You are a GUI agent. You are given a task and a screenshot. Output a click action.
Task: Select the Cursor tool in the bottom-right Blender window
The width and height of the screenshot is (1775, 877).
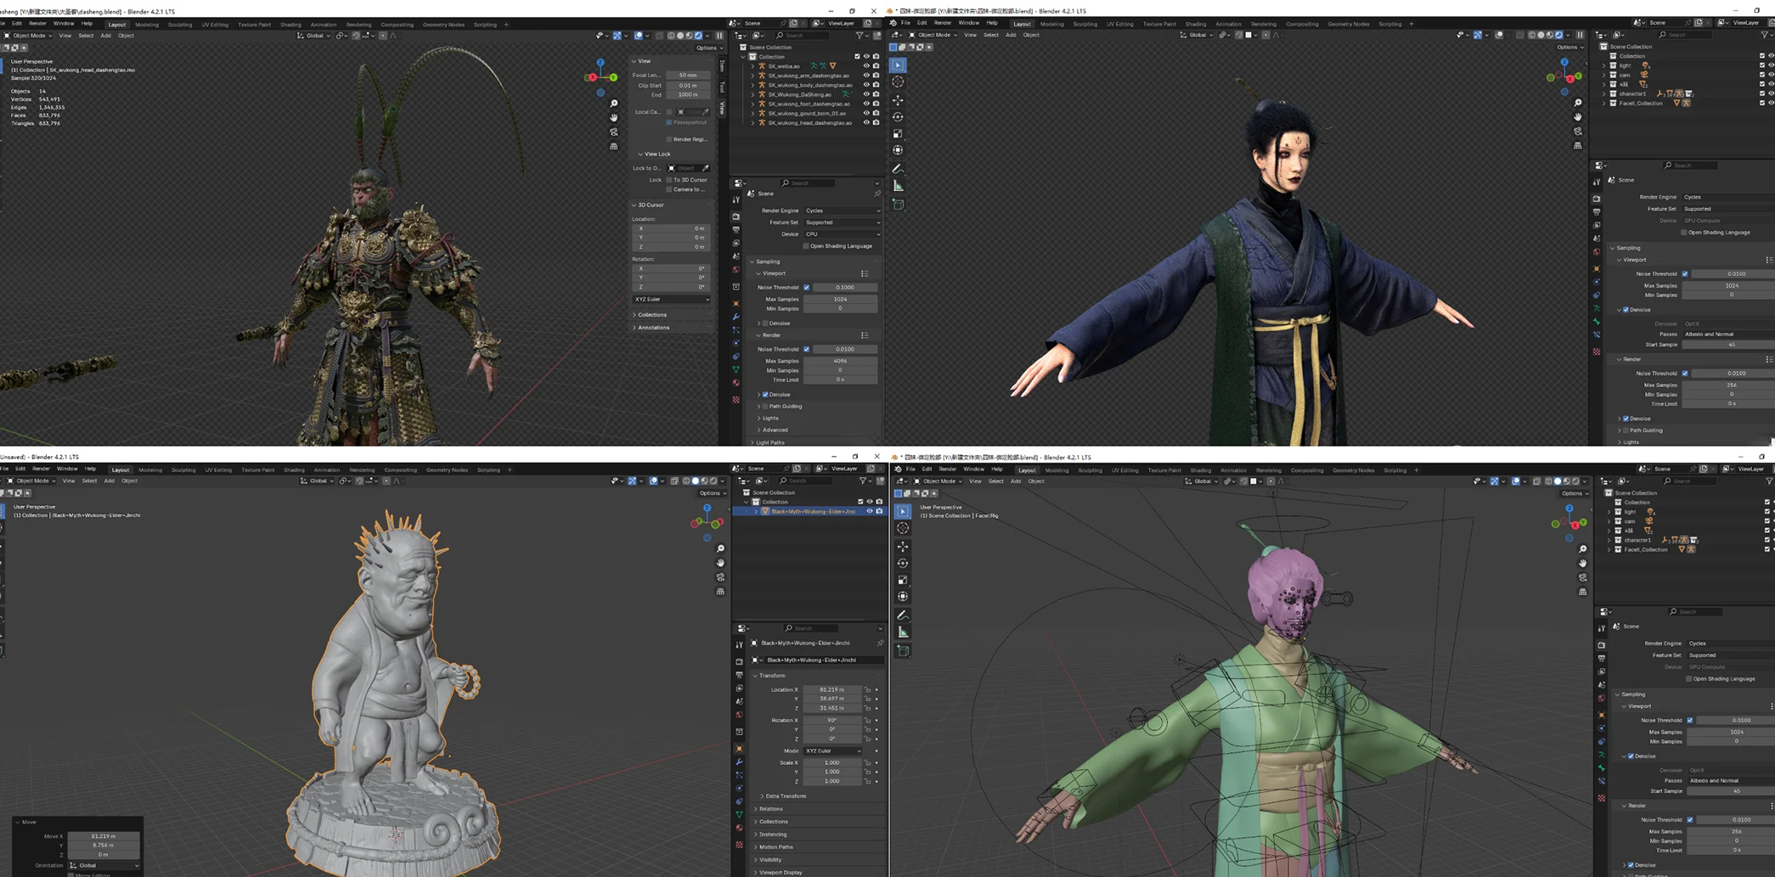click(903, 528)
